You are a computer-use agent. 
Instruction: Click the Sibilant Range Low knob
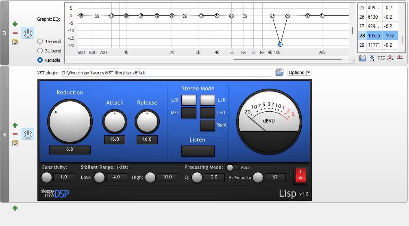[x=99, y=178]
